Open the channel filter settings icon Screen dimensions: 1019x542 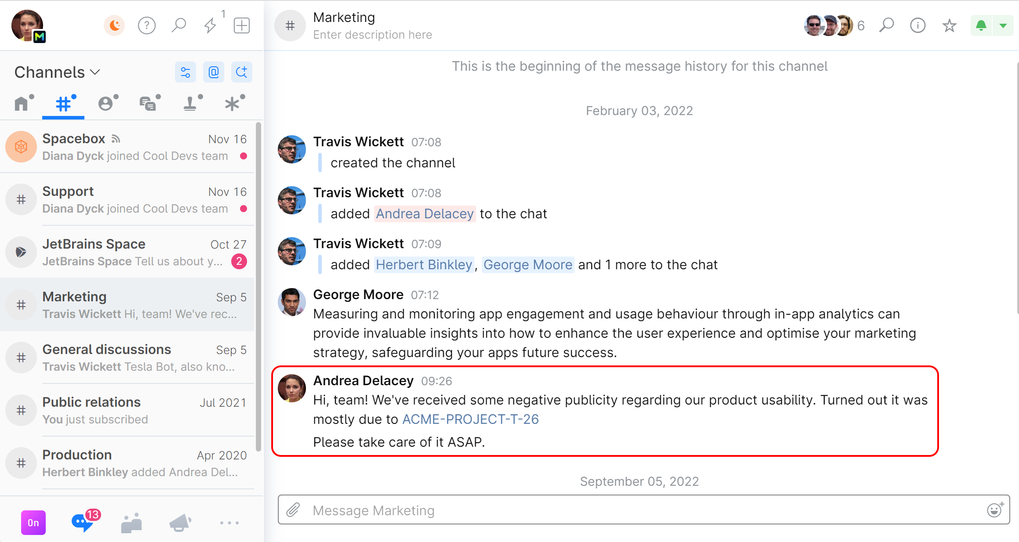click(x=186, y=72)
